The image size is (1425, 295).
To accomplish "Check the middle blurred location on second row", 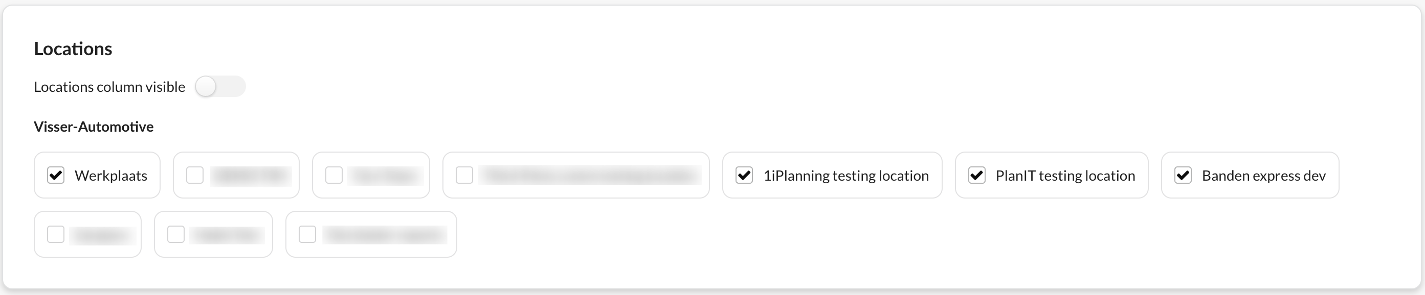I will point(176,234).
